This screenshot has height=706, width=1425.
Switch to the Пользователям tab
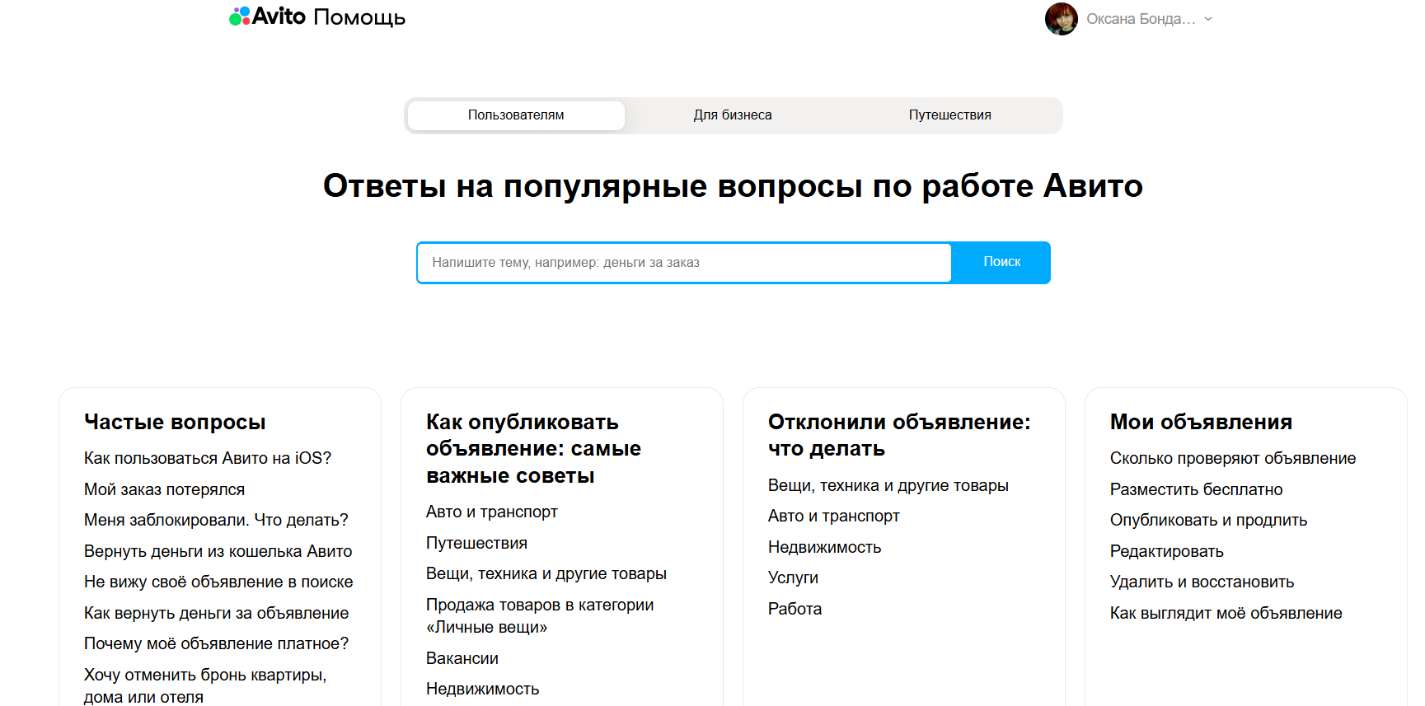pos(516,115)
